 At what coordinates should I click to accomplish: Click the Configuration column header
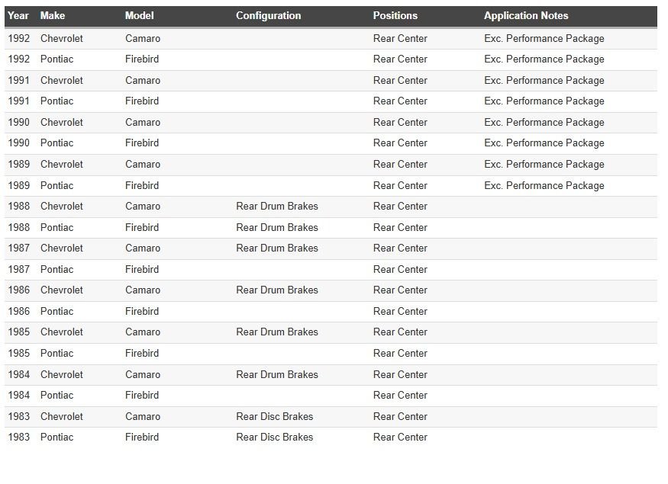pyautogui.click(x=268, y=16)
